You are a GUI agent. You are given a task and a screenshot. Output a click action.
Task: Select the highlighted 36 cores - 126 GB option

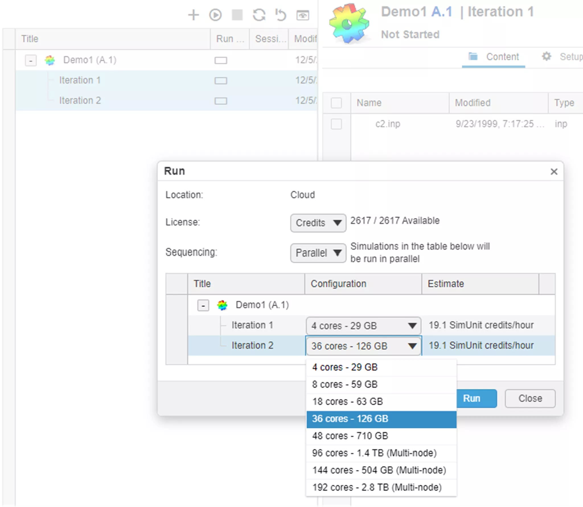coord(381,419)
